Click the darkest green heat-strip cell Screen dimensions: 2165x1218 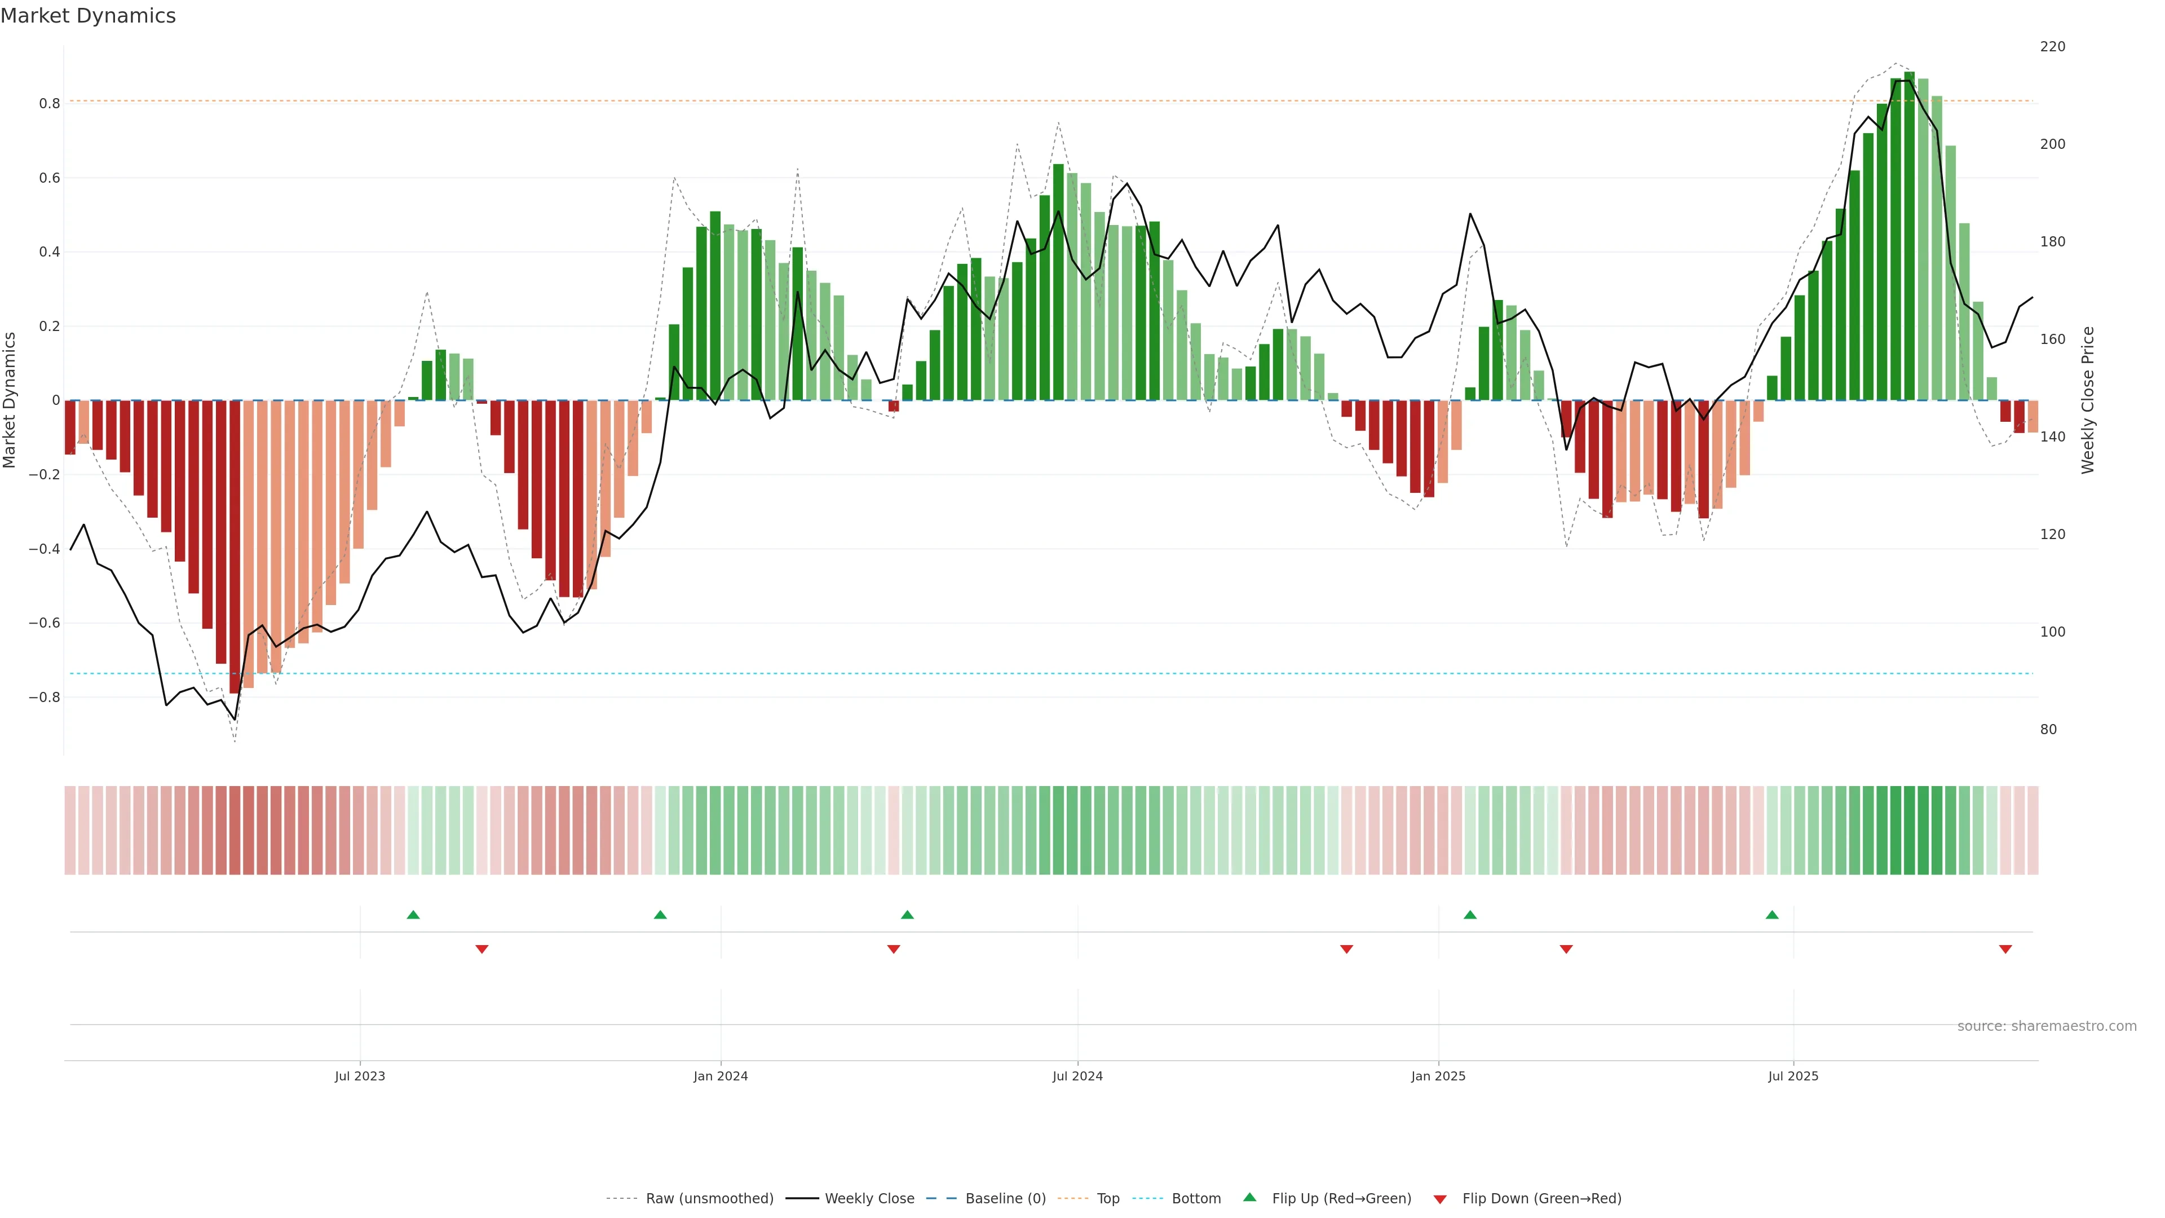click(1910, 831)
